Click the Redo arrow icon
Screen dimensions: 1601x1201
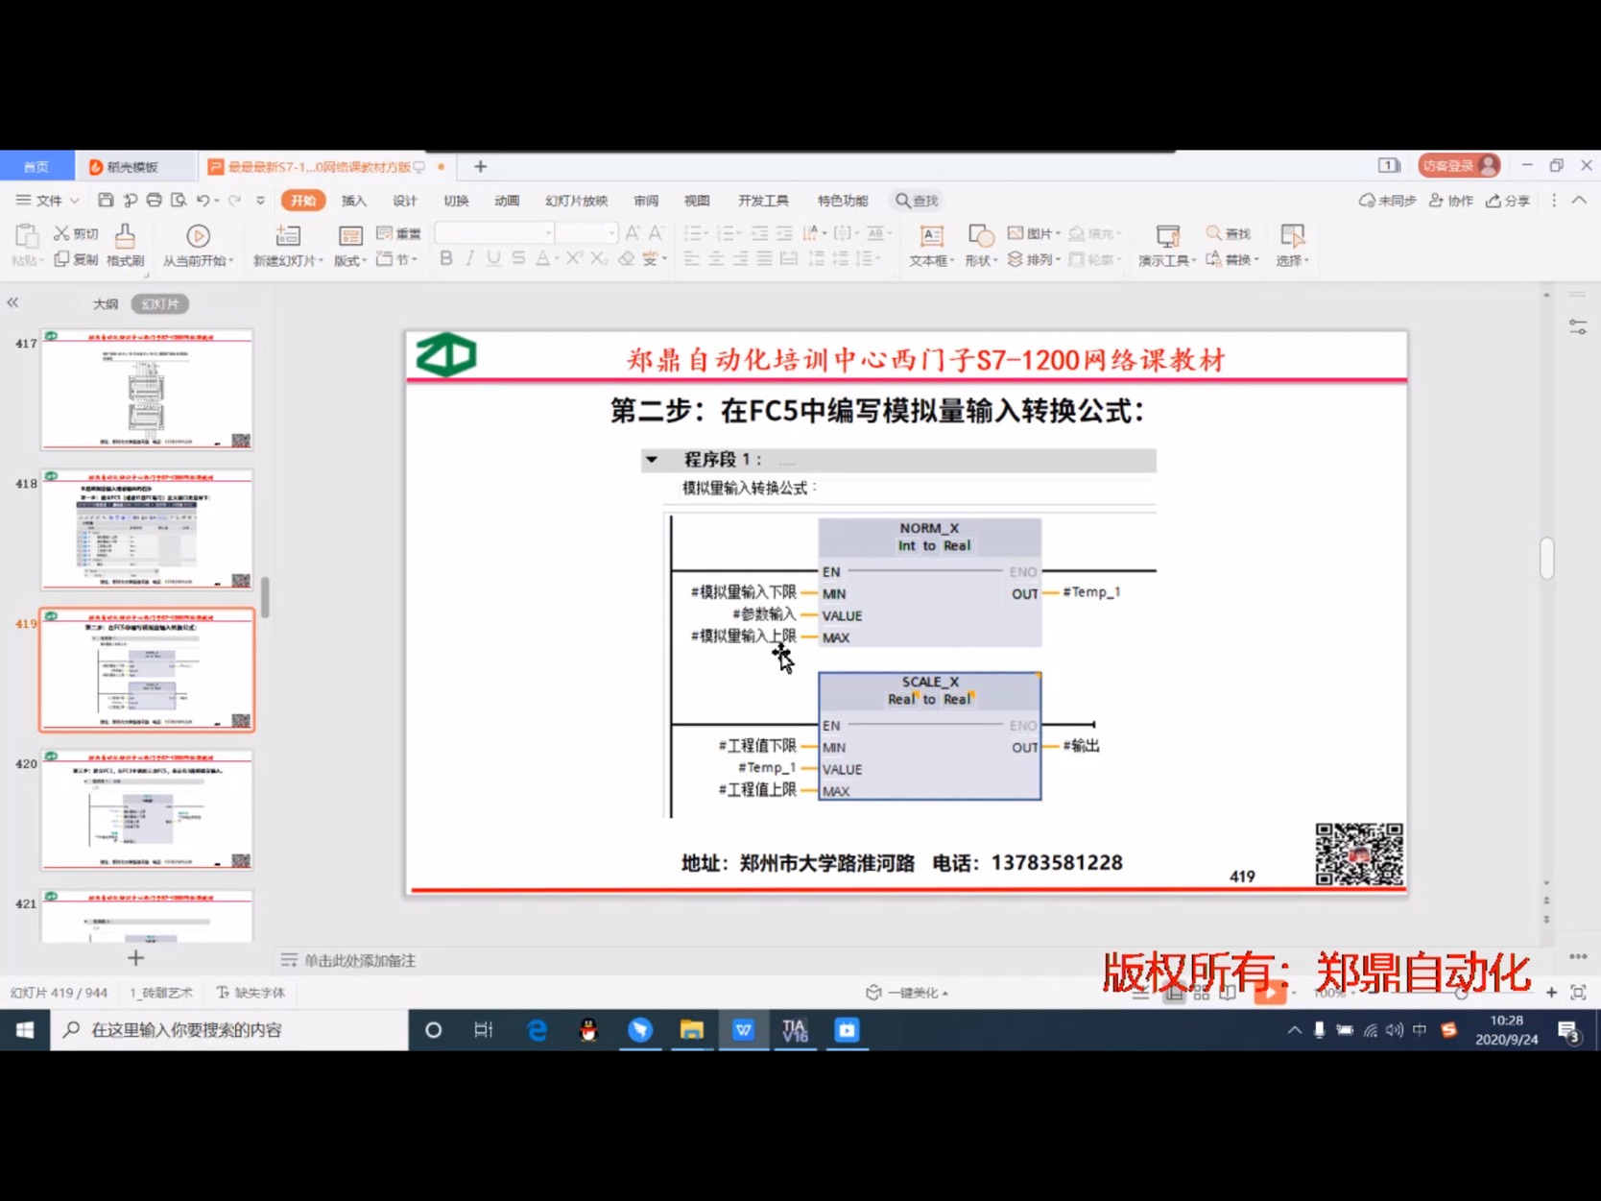pyautogui.click(x=233, y=200)
